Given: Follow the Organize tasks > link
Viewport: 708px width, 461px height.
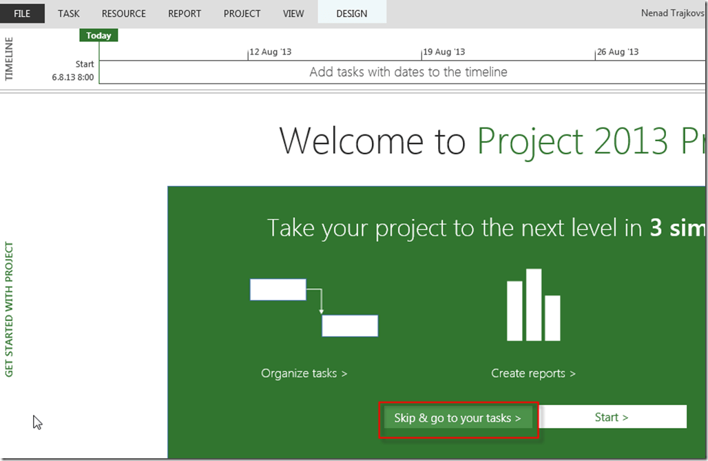Looking at the screenshot, I should pos(304,373).
